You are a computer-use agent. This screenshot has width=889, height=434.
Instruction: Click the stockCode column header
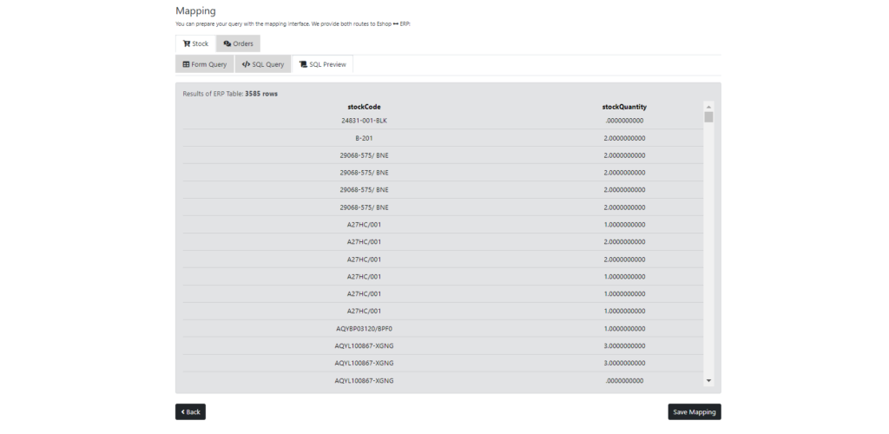(364, 107)
